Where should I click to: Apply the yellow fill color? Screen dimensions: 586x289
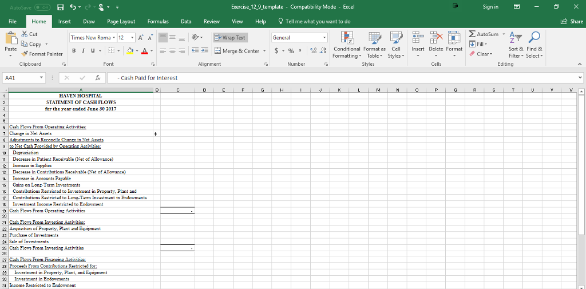[130, 51]
